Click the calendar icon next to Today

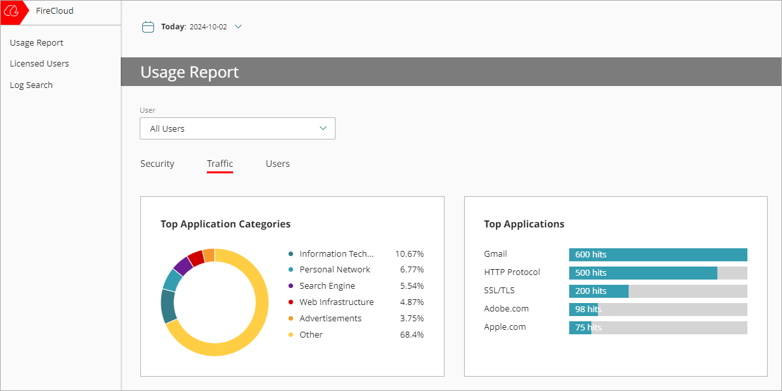pyautogui.click(x=148, y=27)
